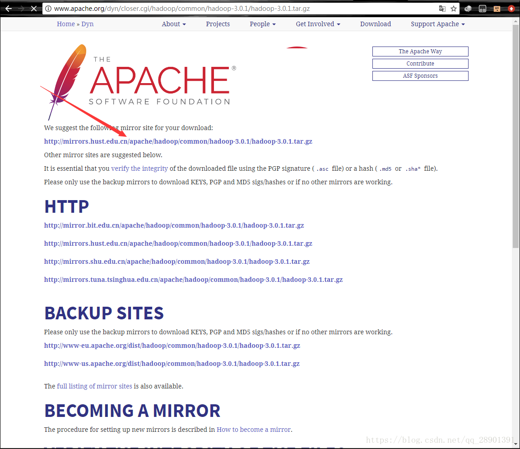Click The Apache Way button
This screenshot has width=520, height=449.
pos(420,51)
